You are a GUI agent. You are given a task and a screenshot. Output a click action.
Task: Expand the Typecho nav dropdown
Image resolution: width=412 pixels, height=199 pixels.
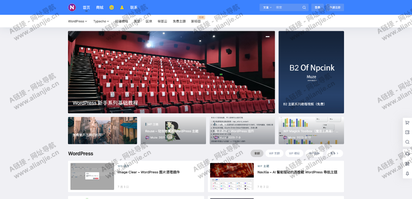(101, 21)
